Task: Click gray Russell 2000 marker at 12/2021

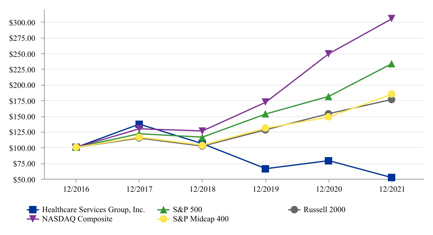Action: coord(391,100)
